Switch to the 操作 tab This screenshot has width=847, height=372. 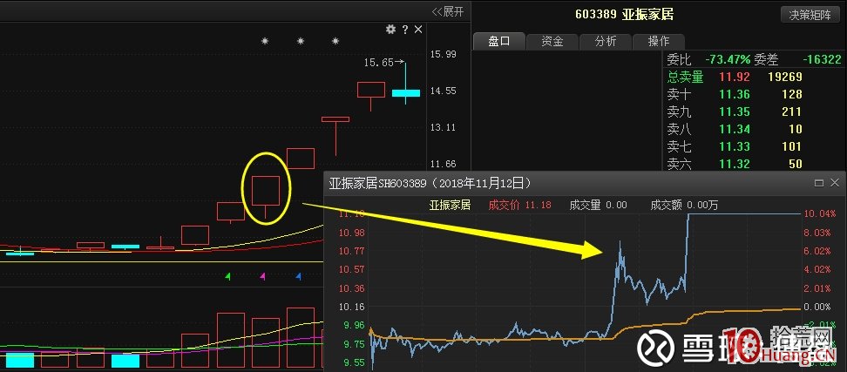coord(658,42)
